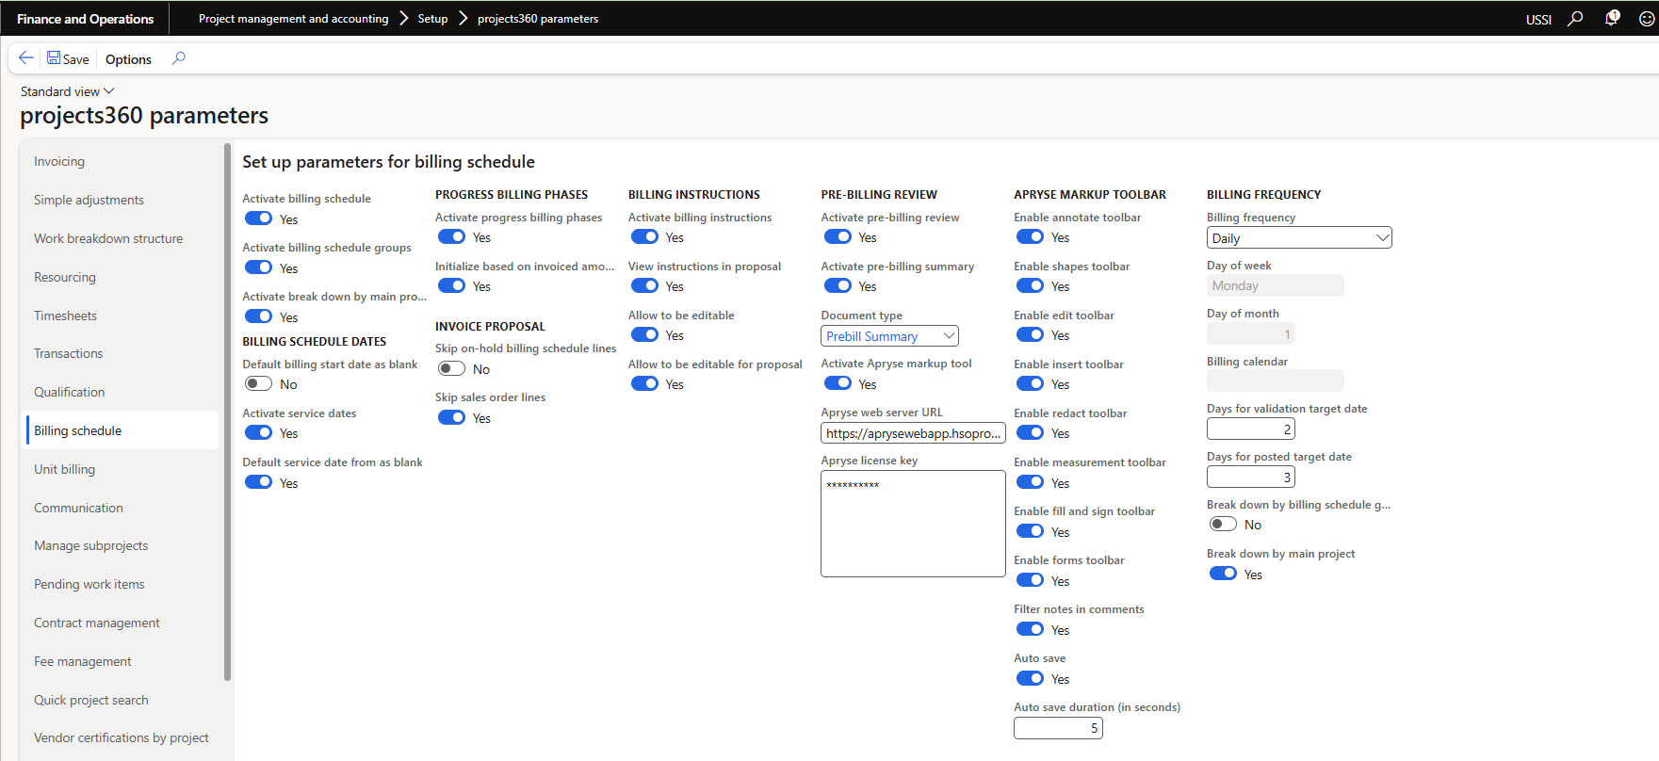Image resolution: width=1659 pixels, height=761 pixels.
Task: Expand the Standard view selector
Action: [67, 91]
